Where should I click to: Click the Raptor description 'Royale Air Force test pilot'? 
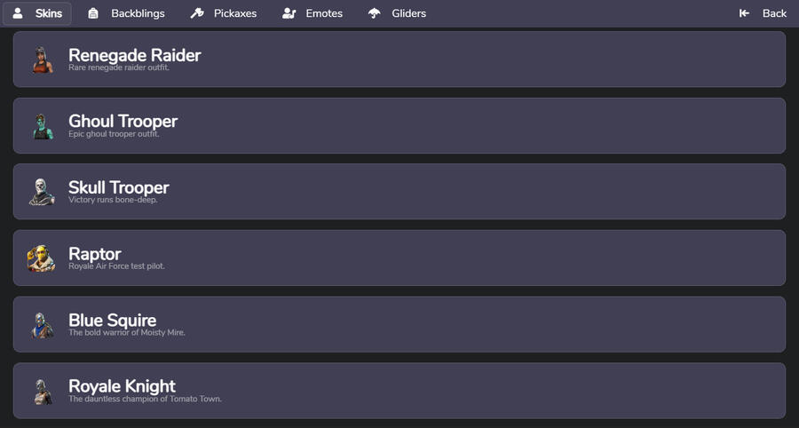point(116,266)
